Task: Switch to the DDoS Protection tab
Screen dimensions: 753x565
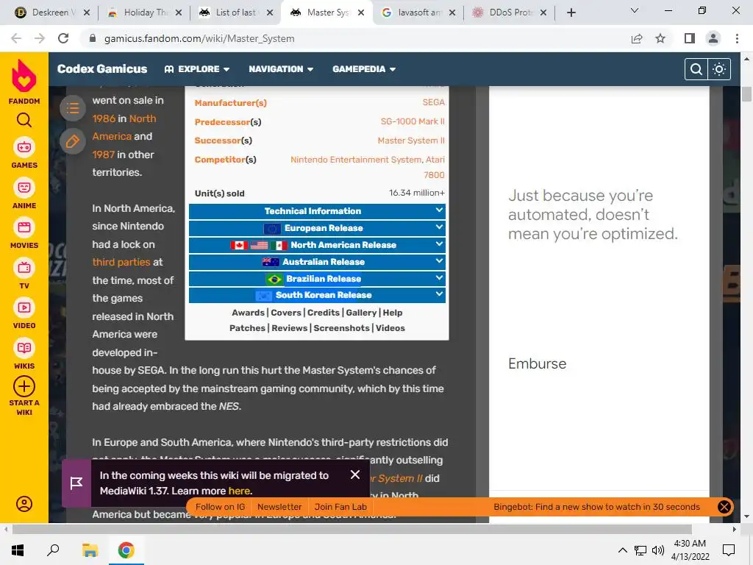Action: coord(509,13)
